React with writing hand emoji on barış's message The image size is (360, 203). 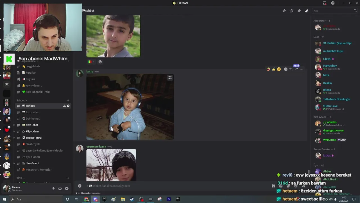[274, 69]
